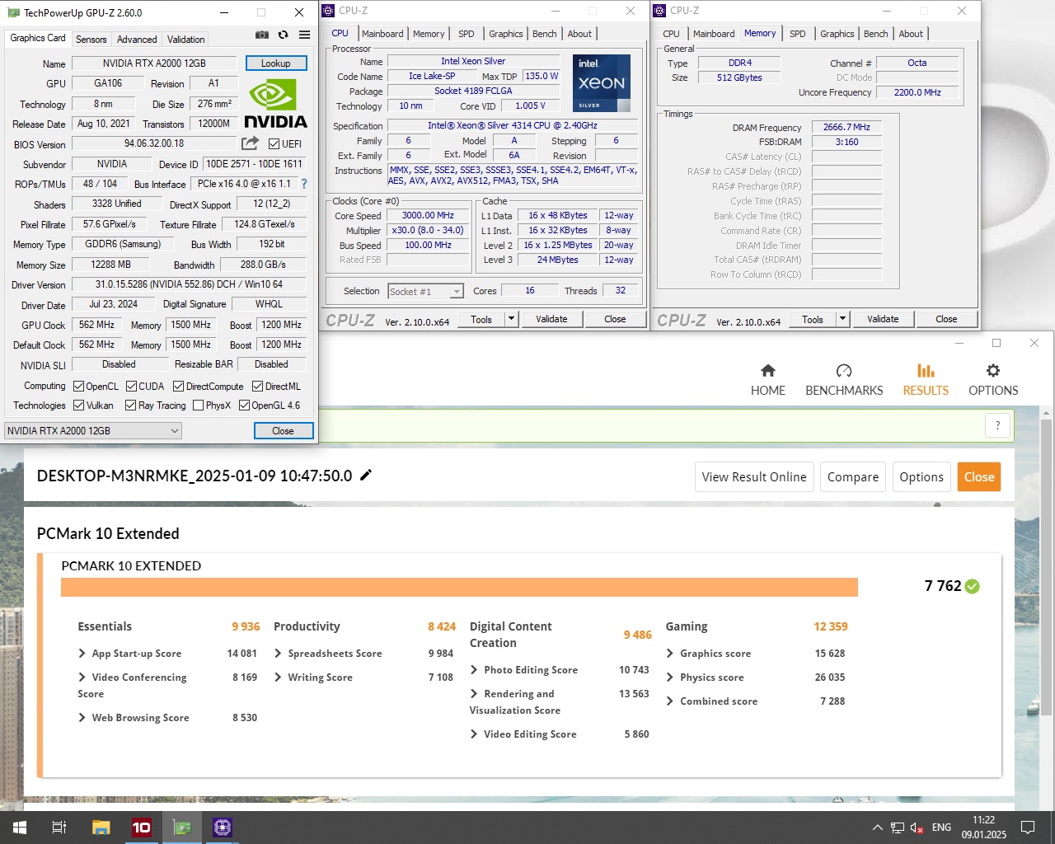Switch to the GPU-Z Advanced tab
This screenshot has height=844, width=1055.
click(137, 39)
